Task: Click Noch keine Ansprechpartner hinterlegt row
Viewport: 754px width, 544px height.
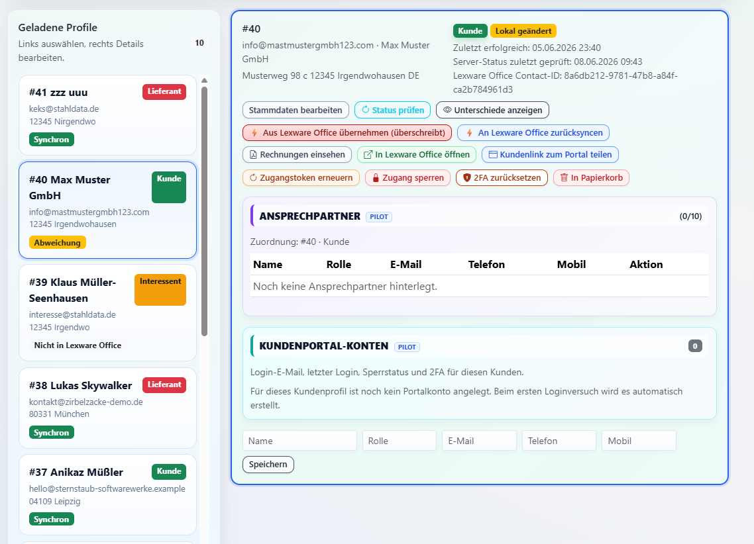Action: pyautogui.click(x=480, y=286)
